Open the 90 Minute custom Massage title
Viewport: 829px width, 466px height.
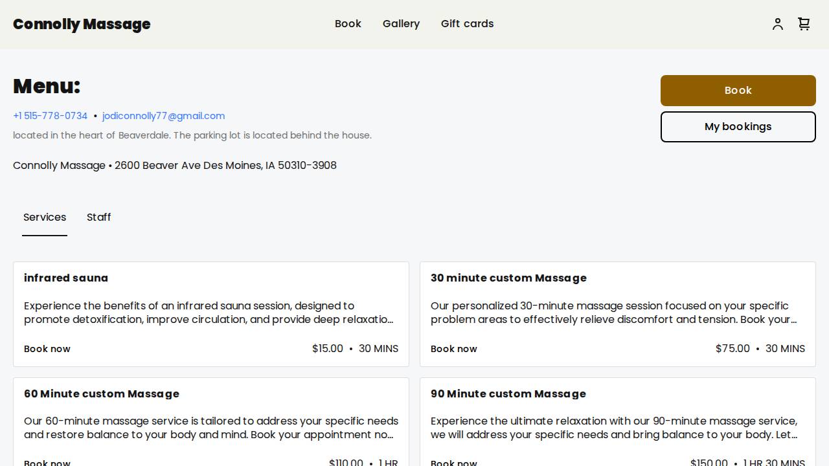pos(508,394)
